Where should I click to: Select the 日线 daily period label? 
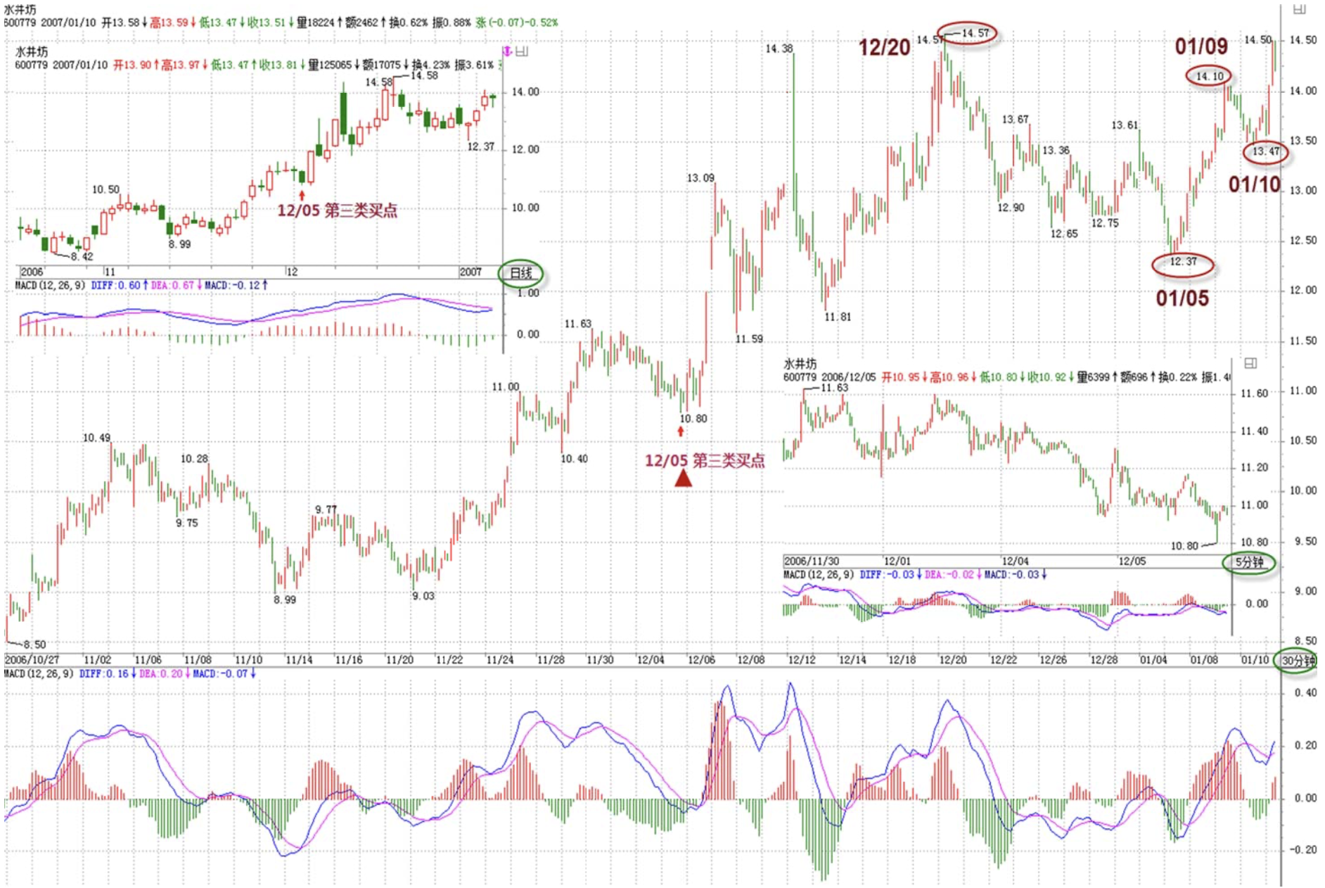point(520,273)
